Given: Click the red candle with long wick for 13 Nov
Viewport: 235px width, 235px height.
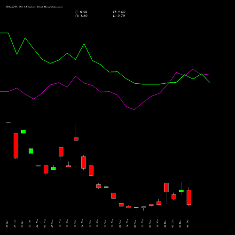Looking at the screenshot, I should [76, 139].
